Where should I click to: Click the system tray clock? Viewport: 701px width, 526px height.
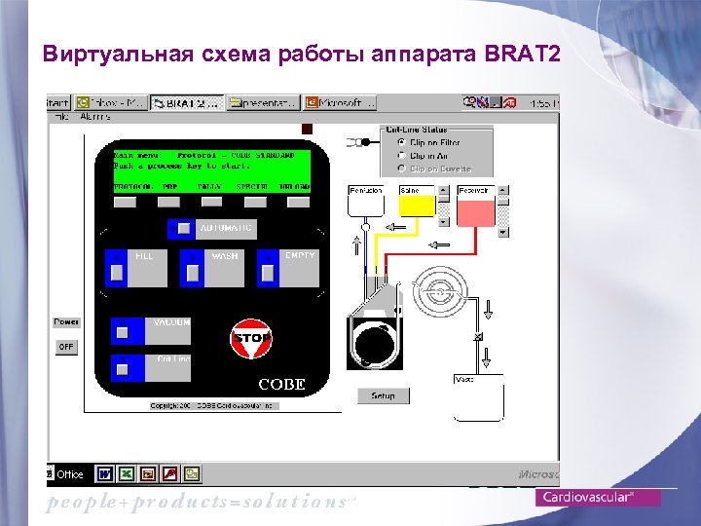click(544, 103)
